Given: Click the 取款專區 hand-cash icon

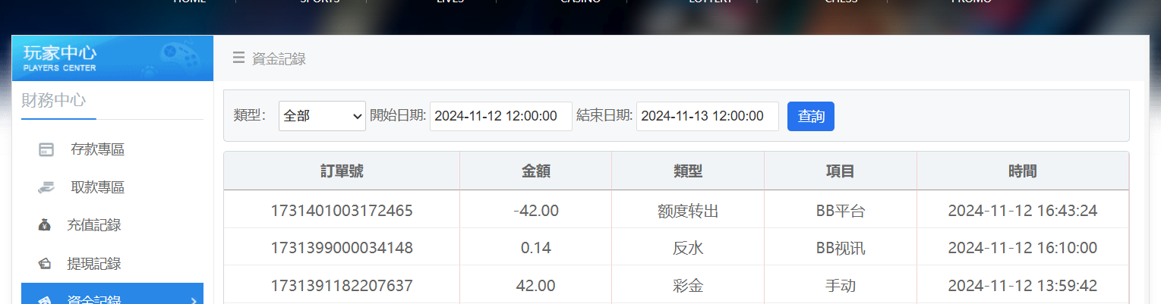Looking at the screenshot, I should point(46,187).
